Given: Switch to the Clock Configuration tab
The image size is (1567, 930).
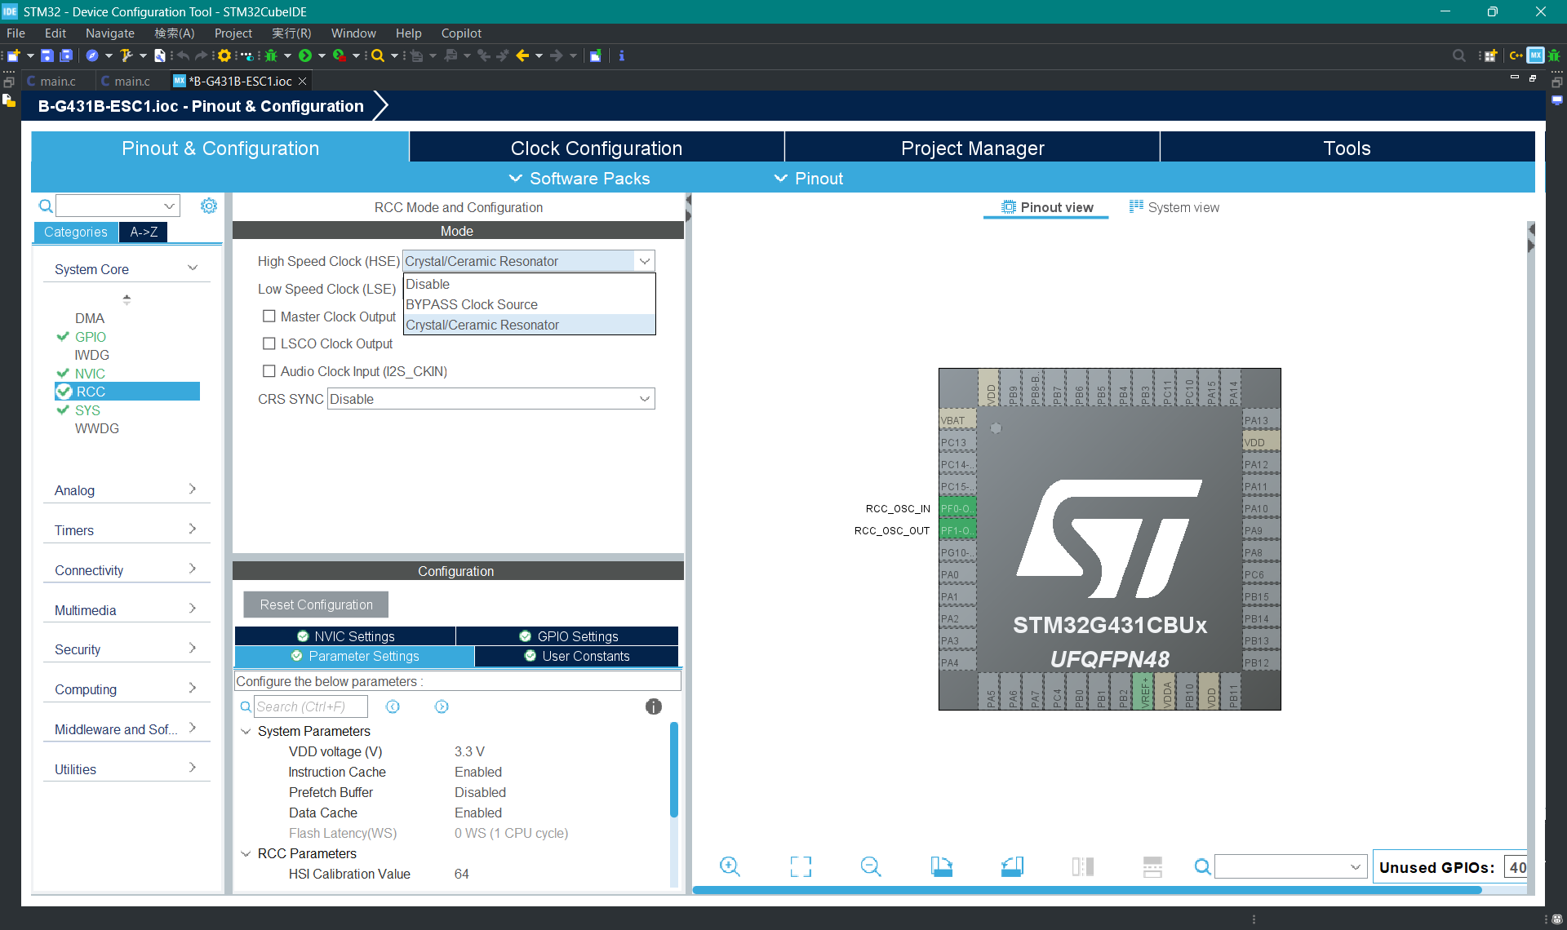Looking at the screenshot, I should click(596, 148).
